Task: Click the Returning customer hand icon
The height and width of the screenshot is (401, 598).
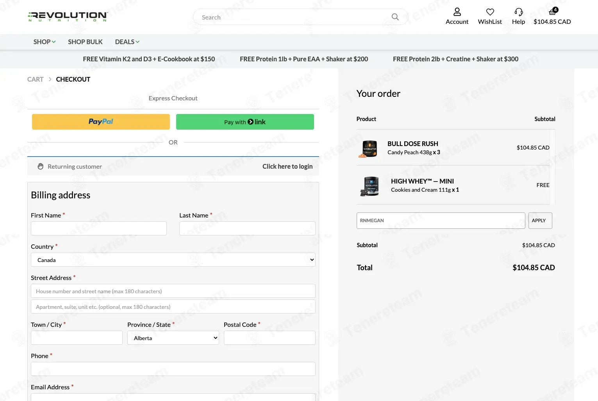Action: 41,166
